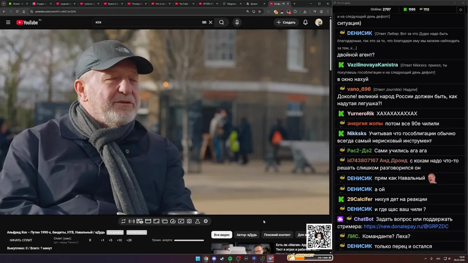Click the address bar youtube.com URL

(x=56, y=11)
